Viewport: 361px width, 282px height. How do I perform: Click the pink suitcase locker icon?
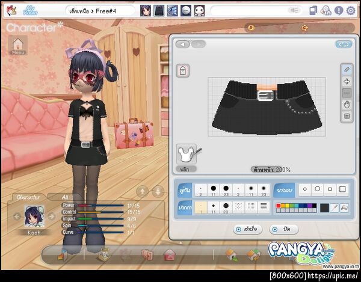tap(147, 255)
